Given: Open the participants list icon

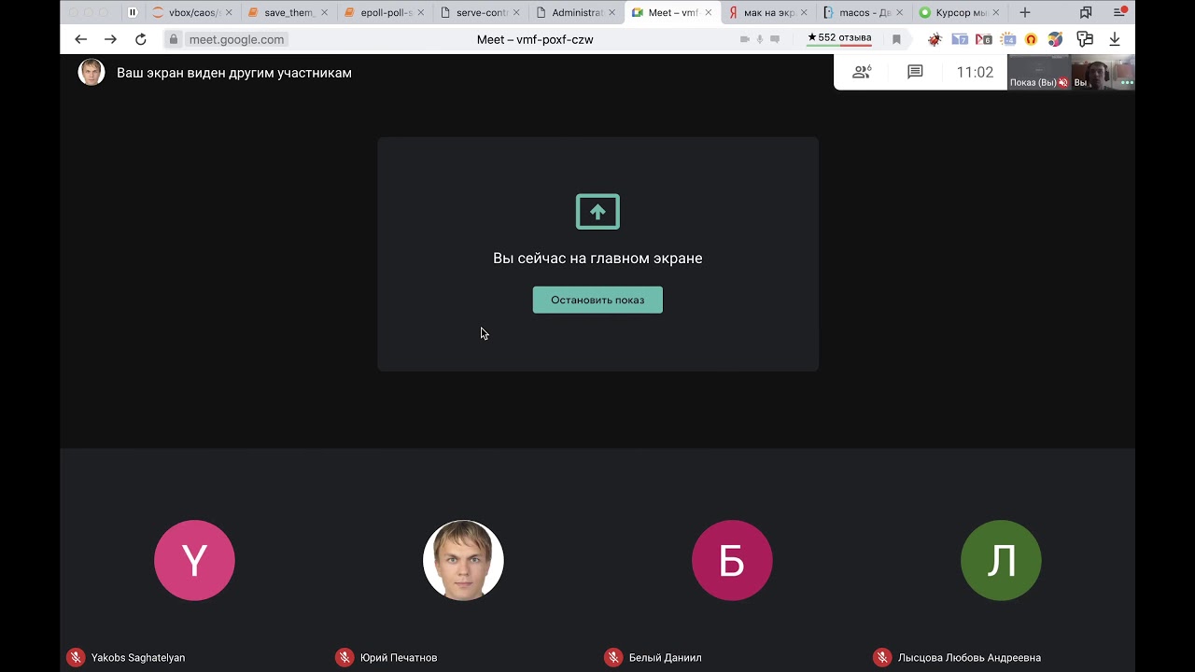Looking at the screenshot, I should (862, 72).
